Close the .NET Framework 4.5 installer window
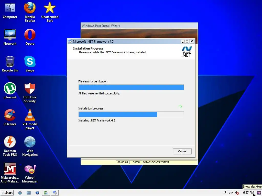262x196 pixels. (x=192, y=41)
